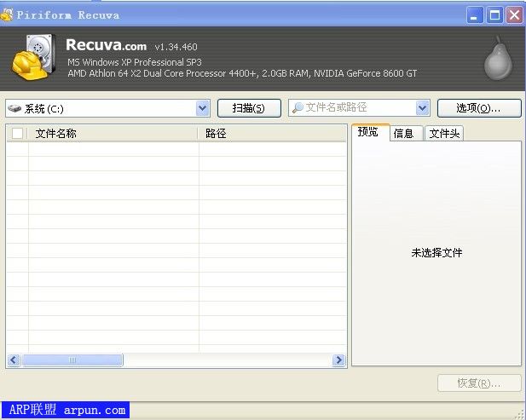Click the horizontal scrollbar thumb

tap(72, 360)
